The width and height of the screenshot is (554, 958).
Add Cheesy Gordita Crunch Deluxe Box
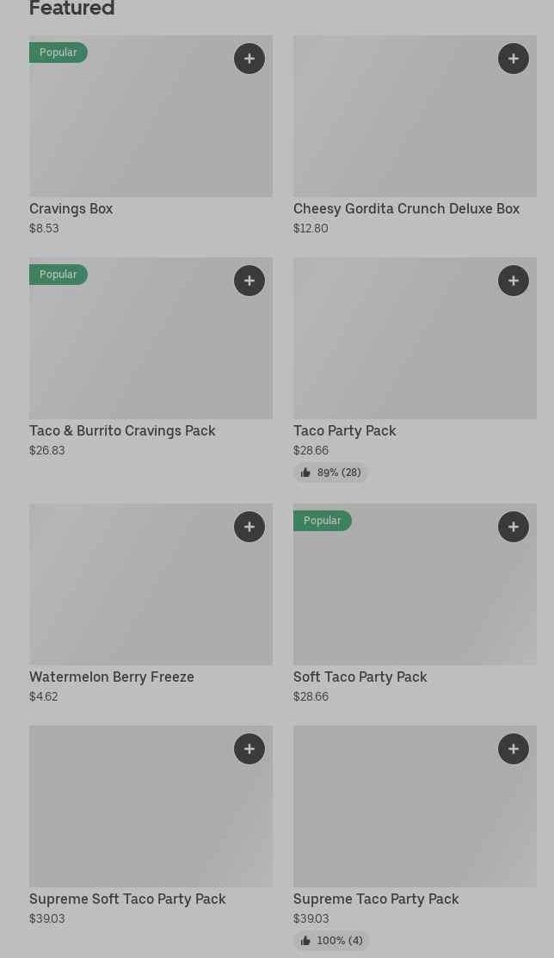(x=514, y=59)
